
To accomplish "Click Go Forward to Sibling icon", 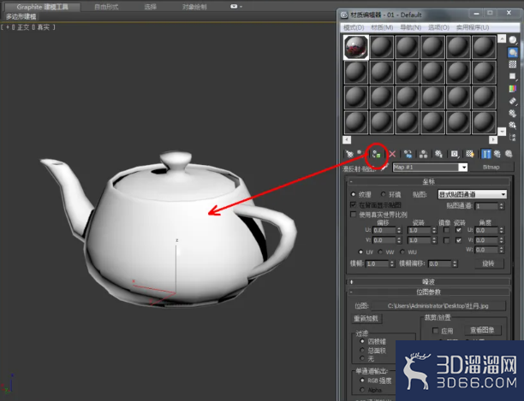I will click(509, 154).
